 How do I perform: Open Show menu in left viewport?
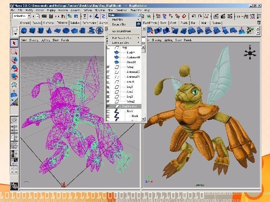click(x=55, y=40)
